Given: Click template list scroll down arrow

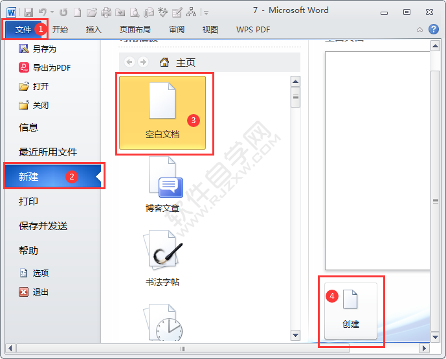Looking at the screenshot, I should pyautogui.click(x=296, y=335).
